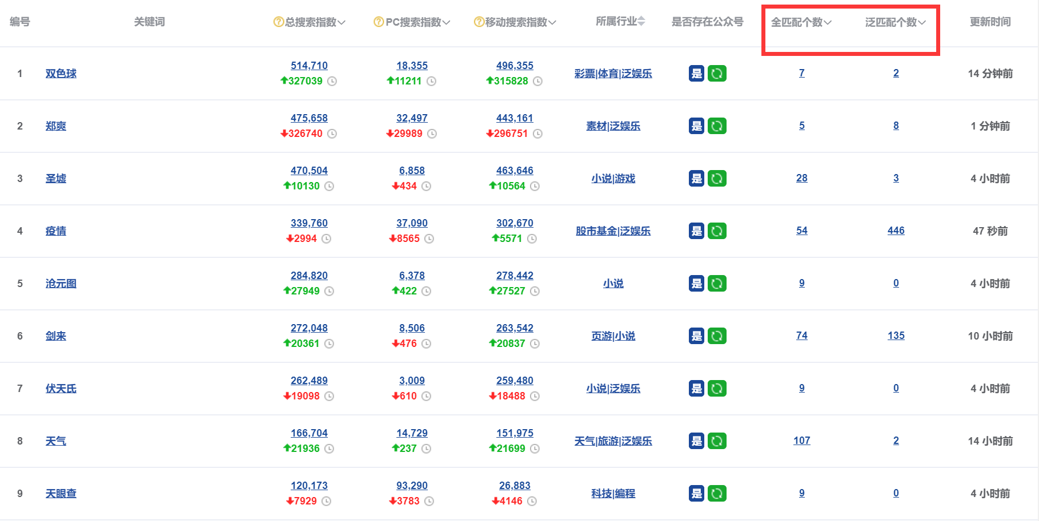Viewport: 1039px width, 521px height.
Task: Click the refresh icon in the 天气 row
Action: pyautogui.click(x=718, y=441)
